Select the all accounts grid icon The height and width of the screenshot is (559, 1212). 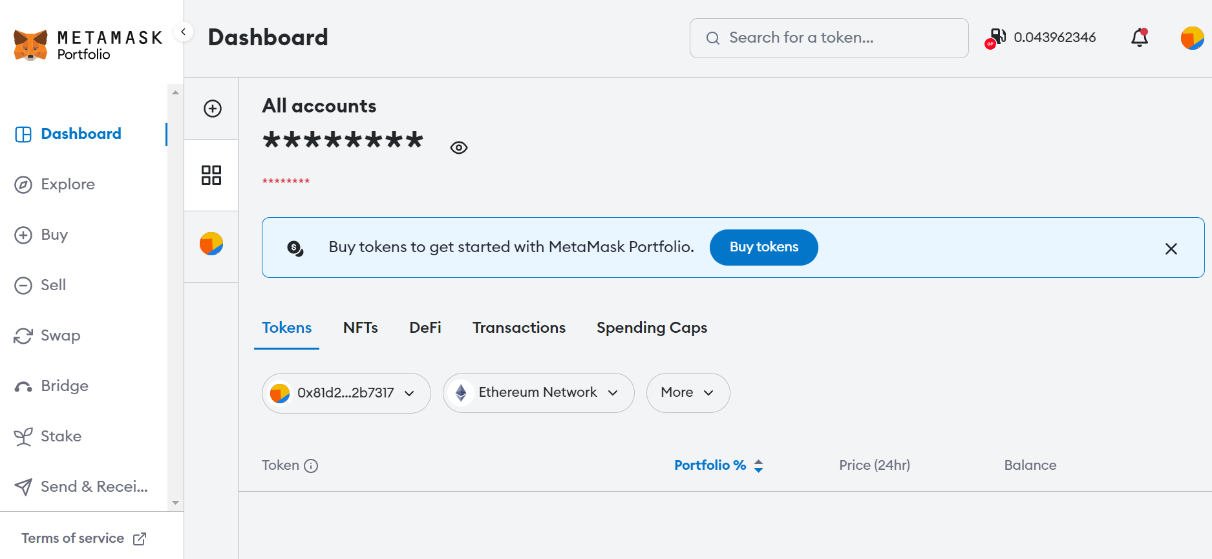(211, 175)
